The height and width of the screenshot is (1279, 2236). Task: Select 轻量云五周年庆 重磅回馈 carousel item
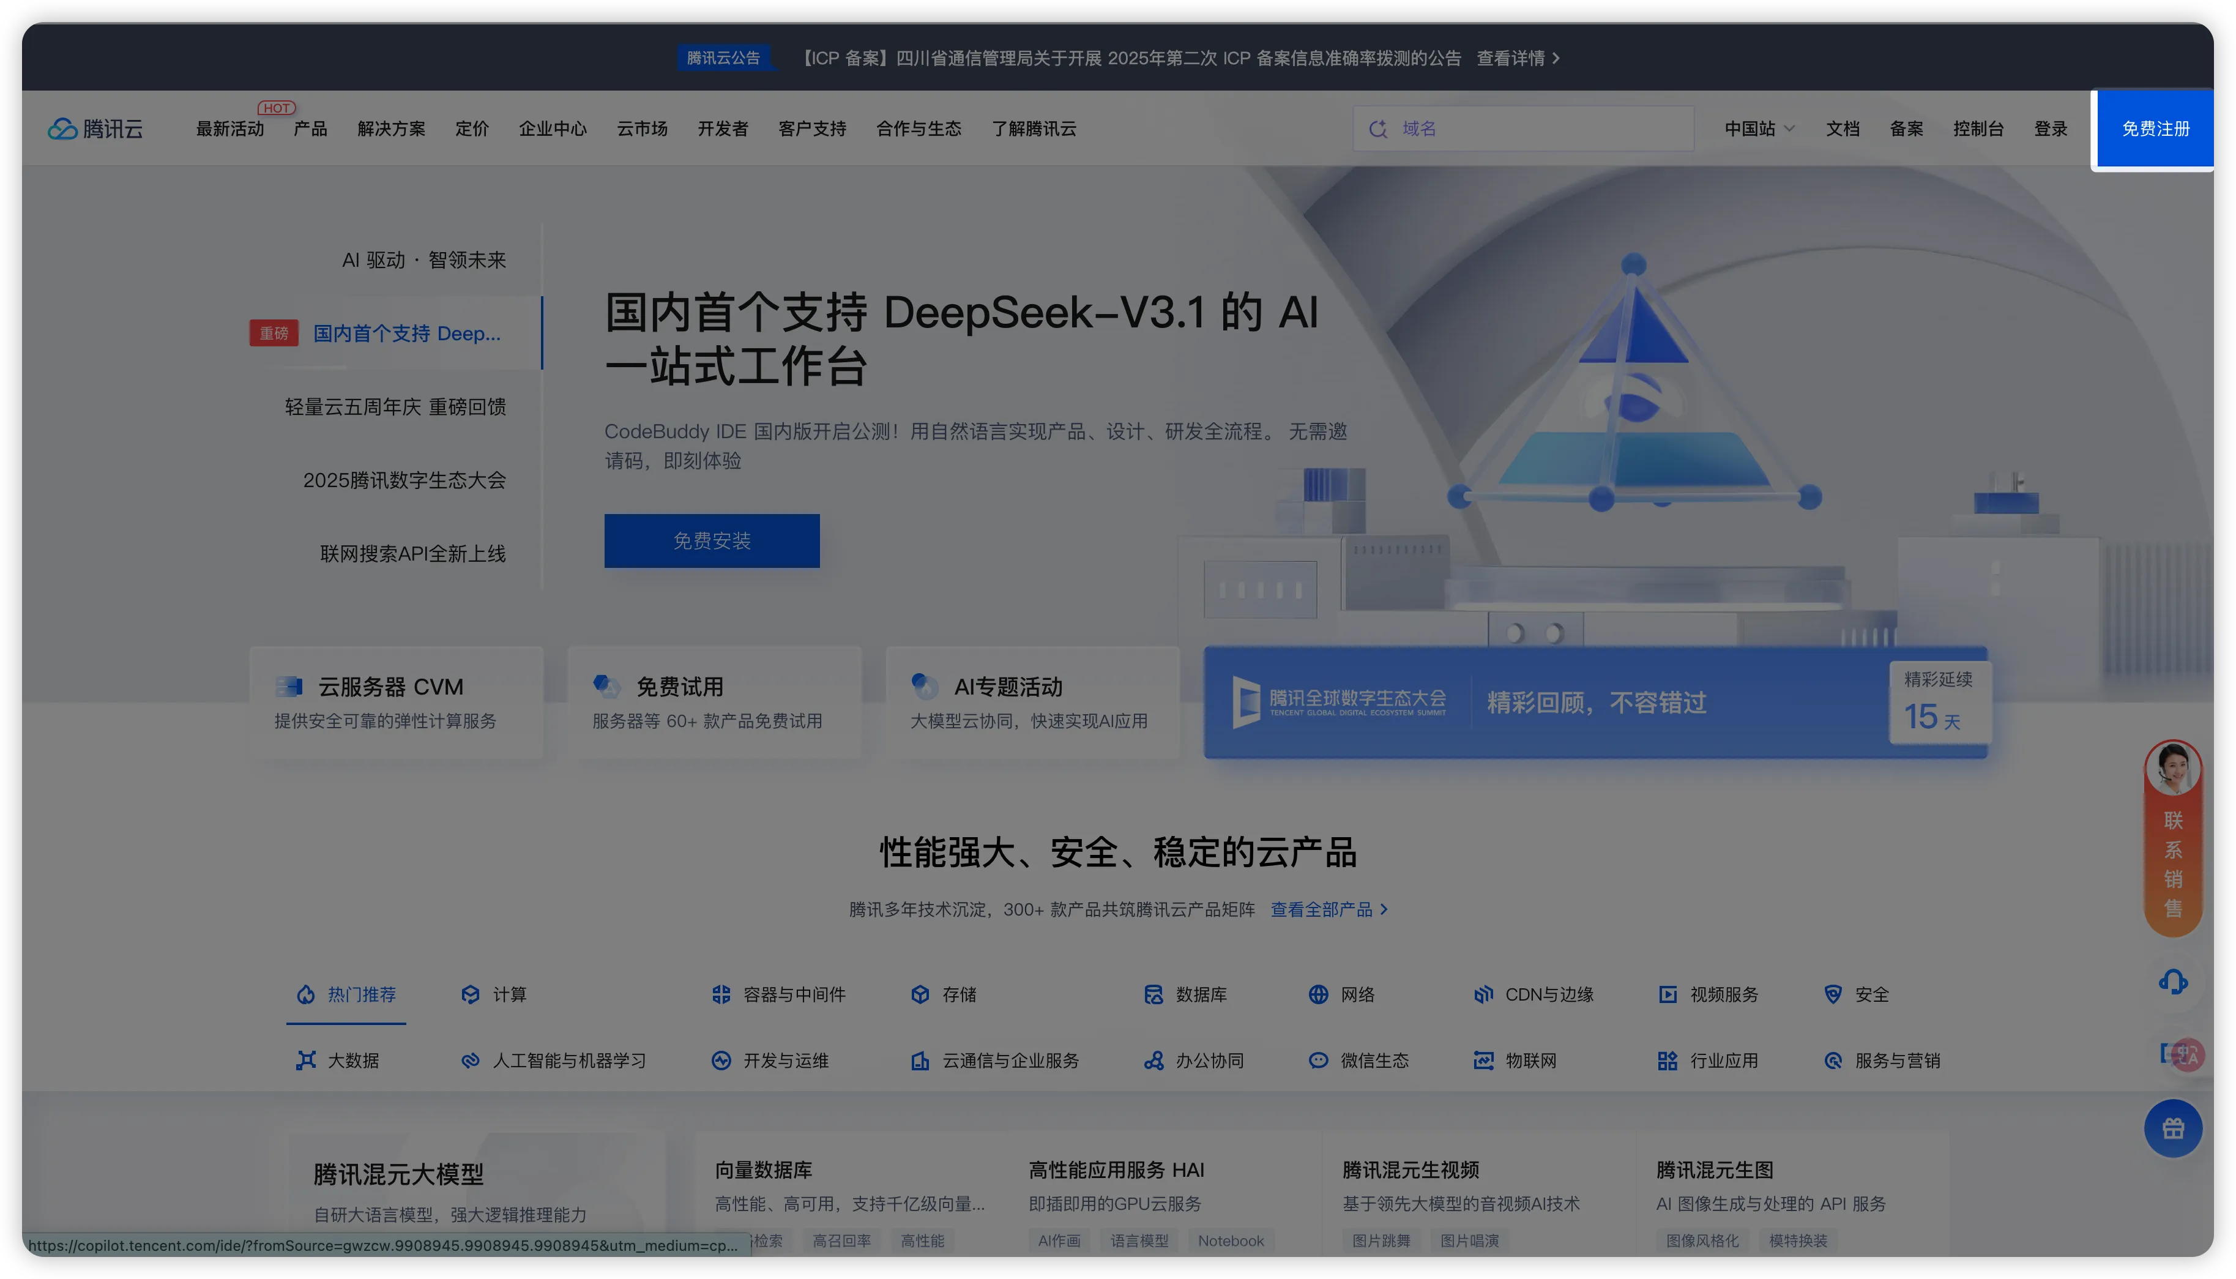click(395, 407)
